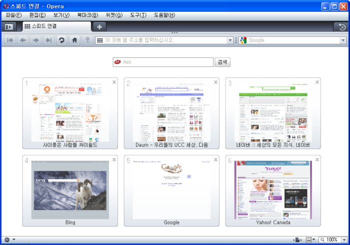
Task: Reload the page
Action: tap(61, 40)
